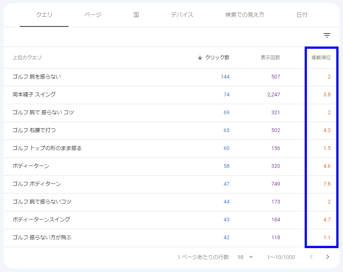The width and height of the screenshot is (343, 272).
Task: Click the 42 clicks value
Action: pyautogui.click(x=226, y=237)
